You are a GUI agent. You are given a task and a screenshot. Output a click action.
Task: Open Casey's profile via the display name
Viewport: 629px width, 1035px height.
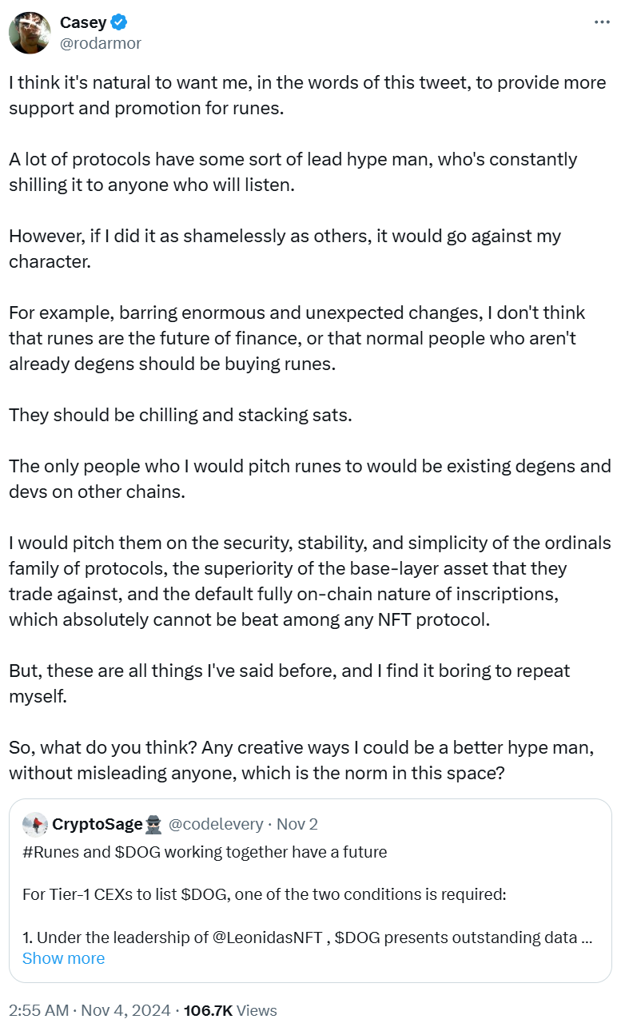coord(83,22)
